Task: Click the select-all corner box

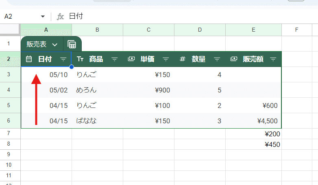Action: pyautogui.click(x=10, y=30)
